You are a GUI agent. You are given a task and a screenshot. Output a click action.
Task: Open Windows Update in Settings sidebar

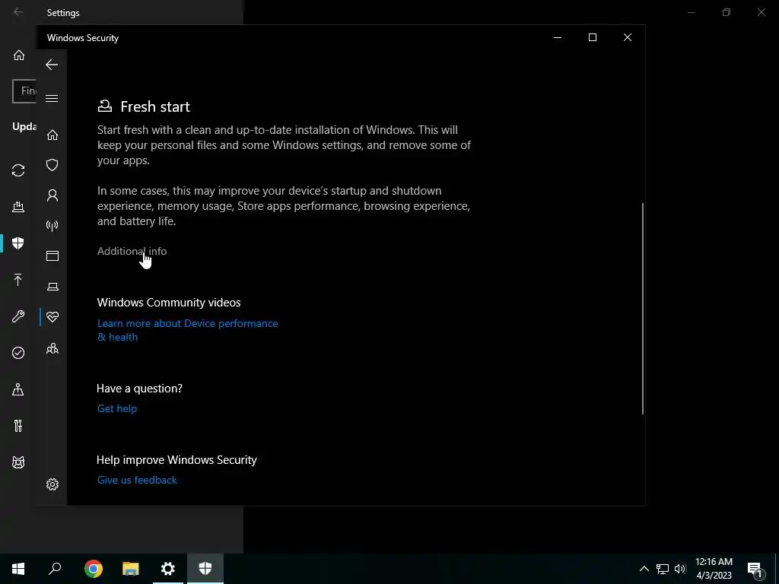[x=18, y=170]
